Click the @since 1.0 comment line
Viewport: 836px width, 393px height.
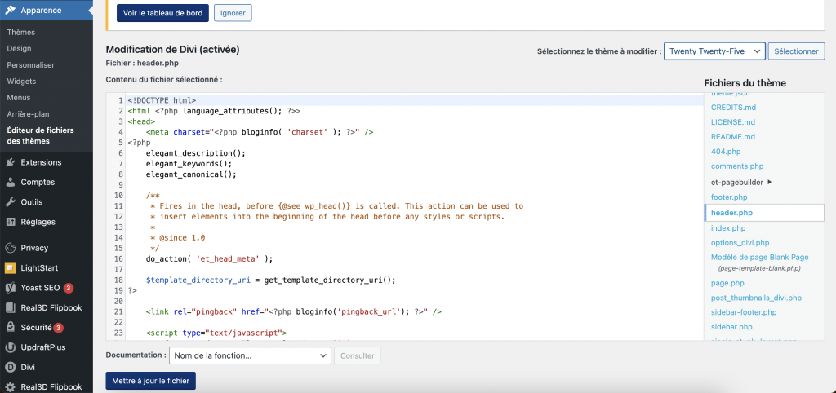point(178,237)
